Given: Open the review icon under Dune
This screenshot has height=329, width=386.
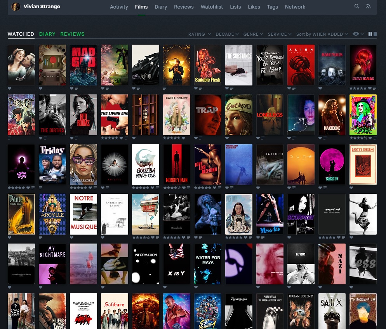Looking at the screenshot, I should [294, 188].
